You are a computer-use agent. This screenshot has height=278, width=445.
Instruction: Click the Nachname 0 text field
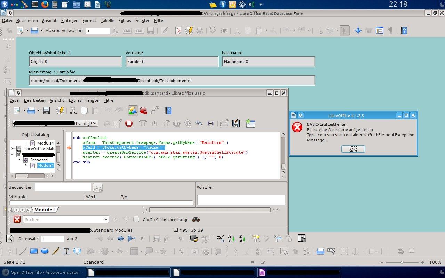(268, 62)
